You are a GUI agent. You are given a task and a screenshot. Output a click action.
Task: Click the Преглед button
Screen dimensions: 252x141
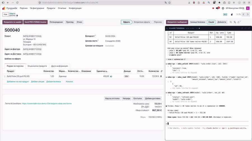70,22
